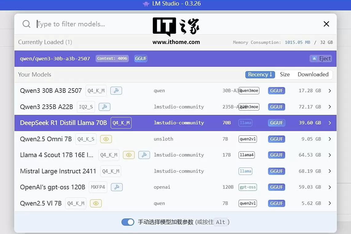Click the search magnifier icon
The image size is (351, 234).
(26, 24)
